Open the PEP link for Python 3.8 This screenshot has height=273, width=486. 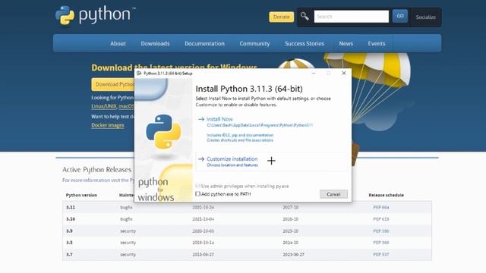(x=381, y=243)
